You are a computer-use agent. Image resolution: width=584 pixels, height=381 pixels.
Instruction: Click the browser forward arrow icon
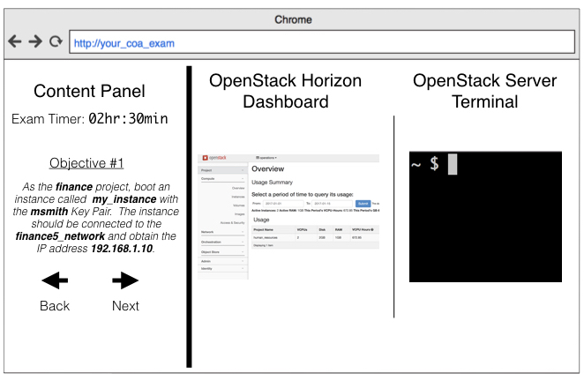[x=35, y=41]
